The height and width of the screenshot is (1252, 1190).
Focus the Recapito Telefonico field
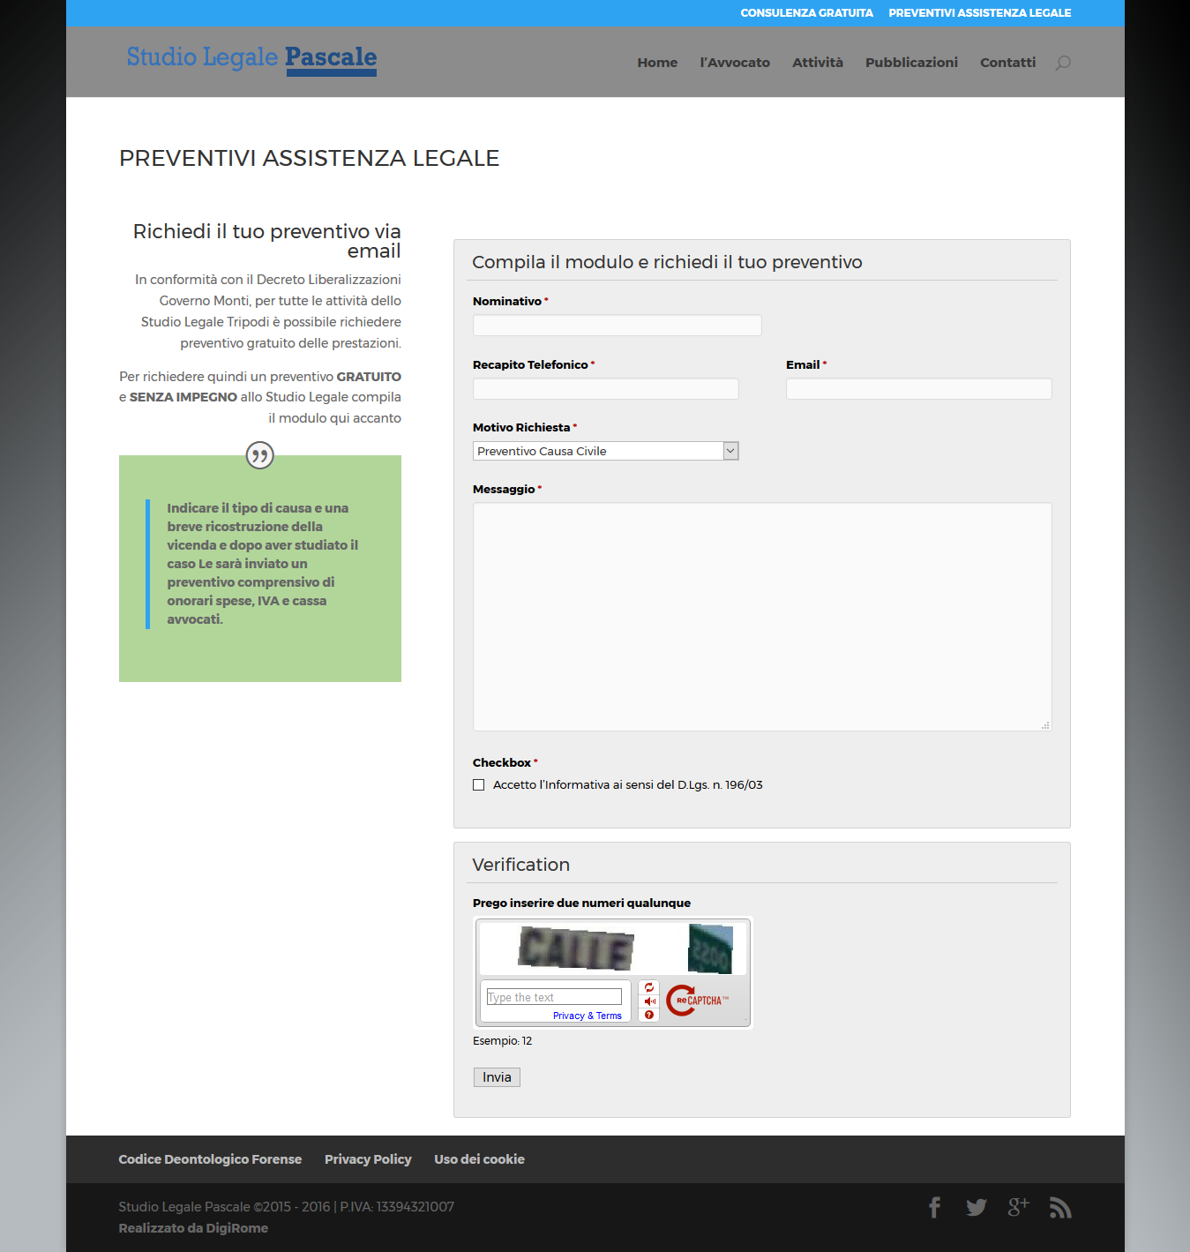pyautogui.click(x=605, y=389)
